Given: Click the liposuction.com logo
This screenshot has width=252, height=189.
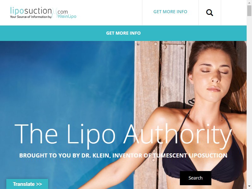Looking at the screenshot, I should click(x=43, y=13).
